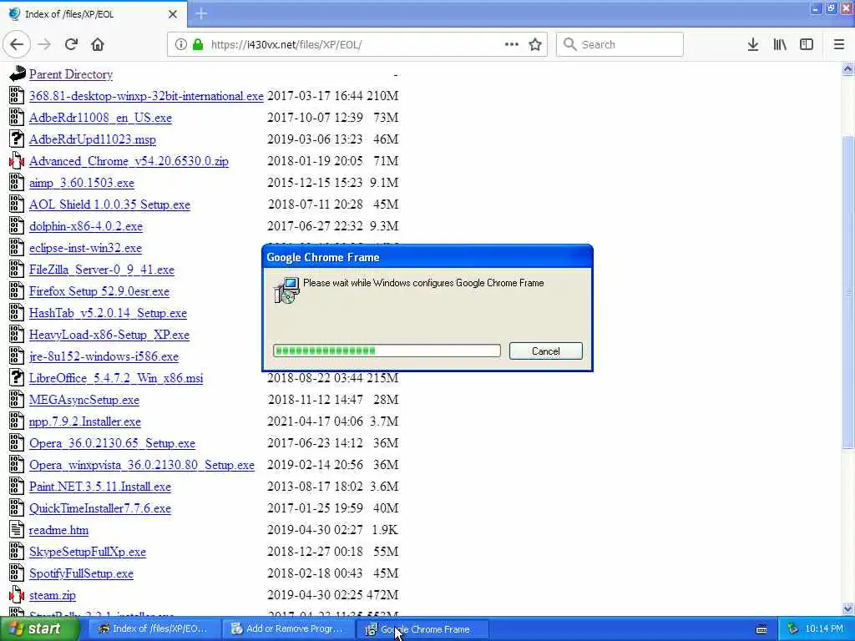
Task: Download jre-8u152-windows-i586.exe
Action: point(104,356)
